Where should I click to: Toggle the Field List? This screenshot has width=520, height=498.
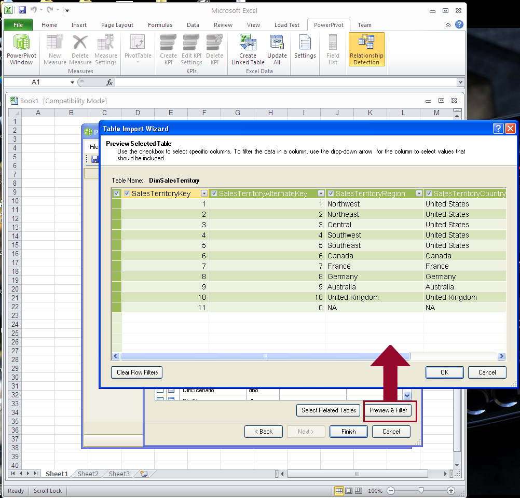pos(333,49)
